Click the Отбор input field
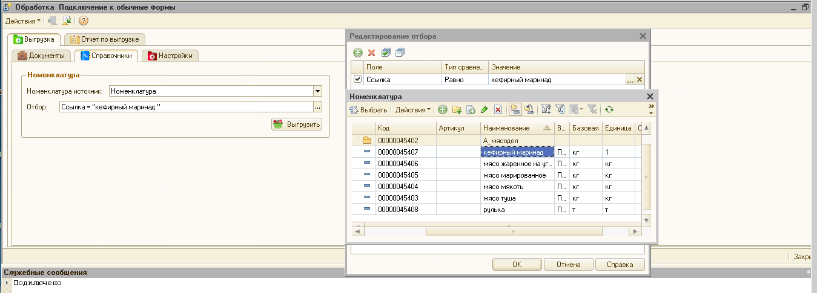Image resolution: width=817 pixels, height=293 pixels. point(186,107)
